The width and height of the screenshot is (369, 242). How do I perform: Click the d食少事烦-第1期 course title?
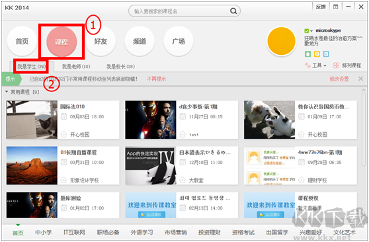point(198,106)
